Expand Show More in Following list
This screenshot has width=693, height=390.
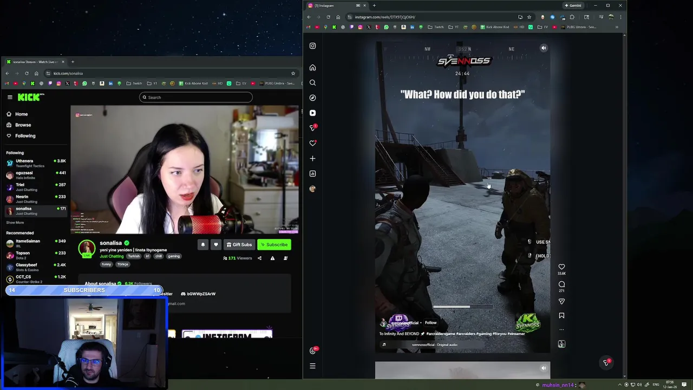tap(15, 223)
